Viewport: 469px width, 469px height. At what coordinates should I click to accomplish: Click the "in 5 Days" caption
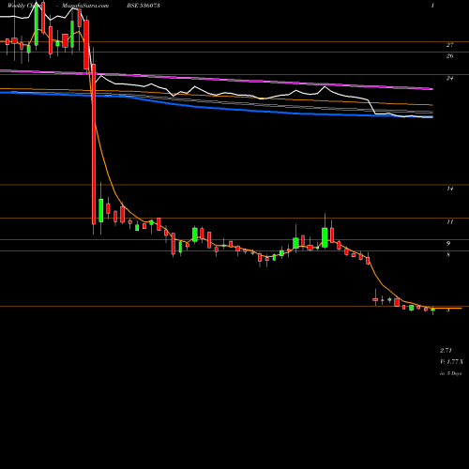451,373
